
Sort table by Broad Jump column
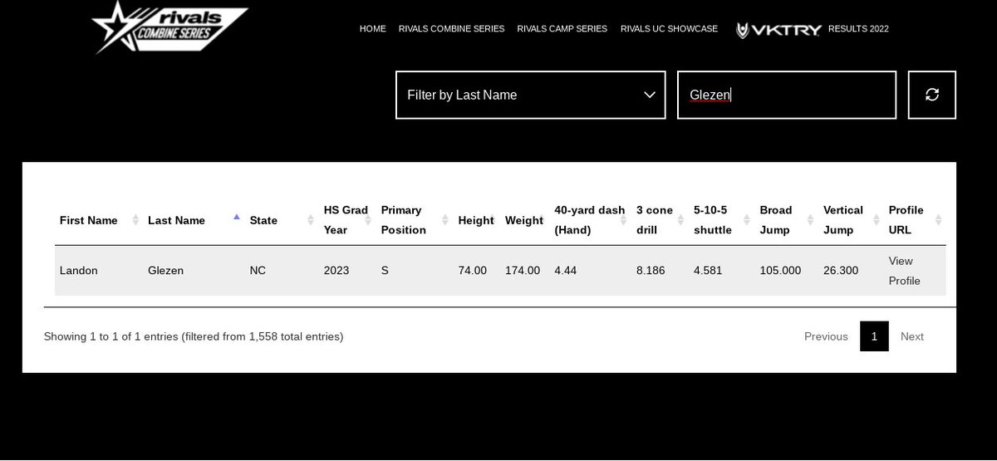tap(786, 220)
